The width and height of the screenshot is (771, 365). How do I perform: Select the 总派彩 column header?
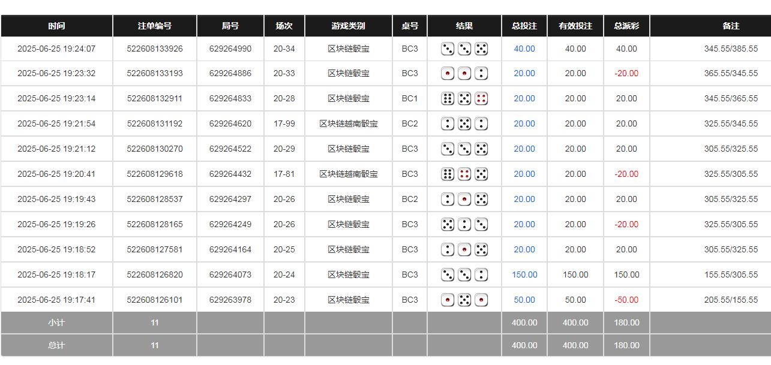[626, 25]
